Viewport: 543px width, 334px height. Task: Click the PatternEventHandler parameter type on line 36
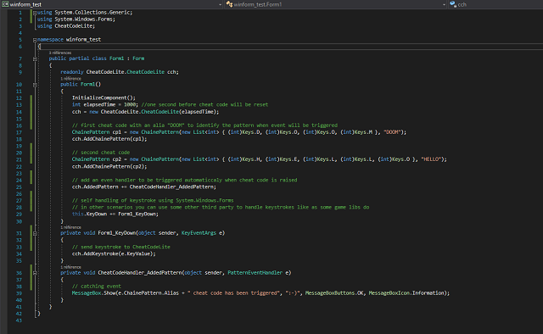pos(255,273)
